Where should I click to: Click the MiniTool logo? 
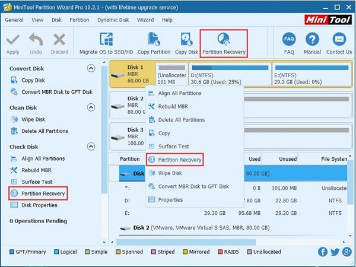(328, 20)
